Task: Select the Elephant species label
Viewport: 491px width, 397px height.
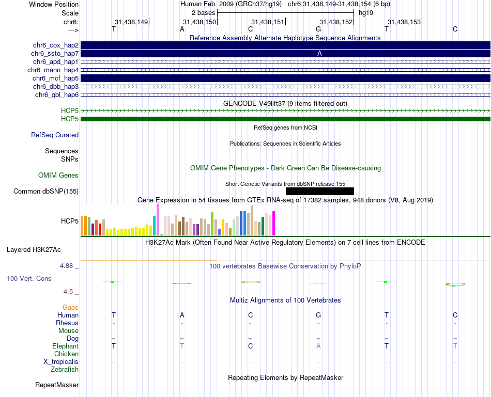Action: click(x=66, y=346)
